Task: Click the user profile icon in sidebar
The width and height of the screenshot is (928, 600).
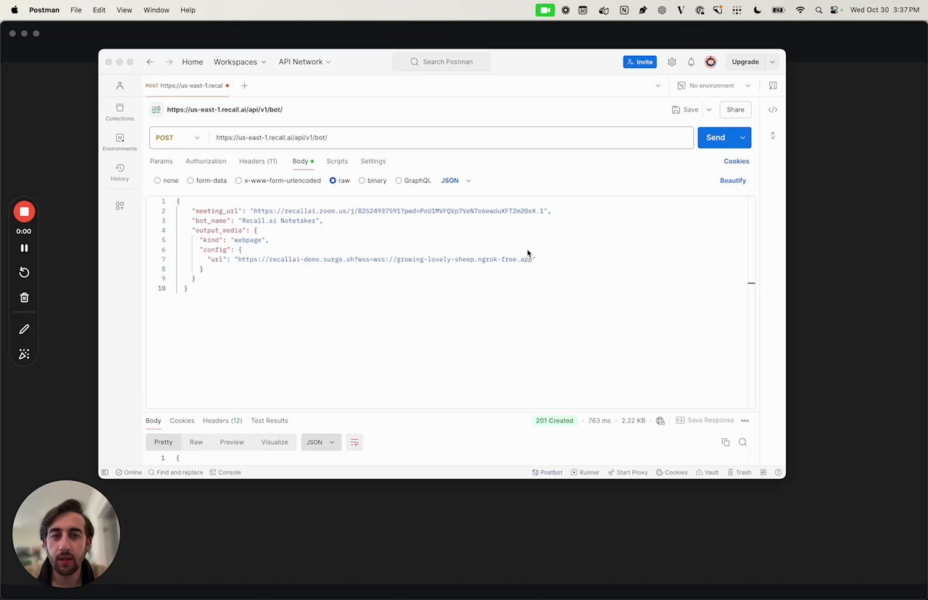Action: pyautogui.click(x=120, y=86)
